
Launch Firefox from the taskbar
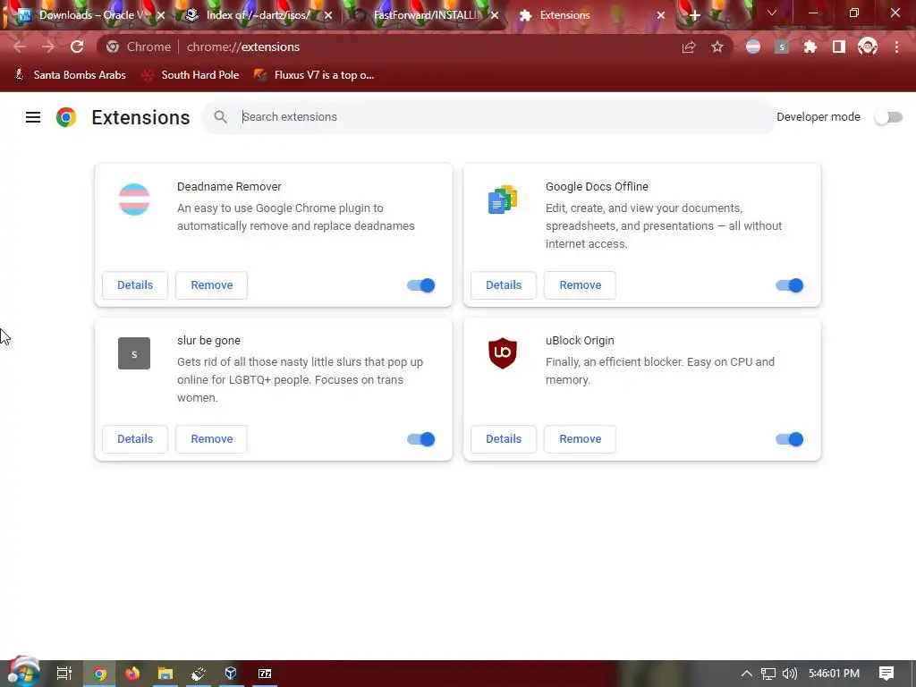(132, 674)
